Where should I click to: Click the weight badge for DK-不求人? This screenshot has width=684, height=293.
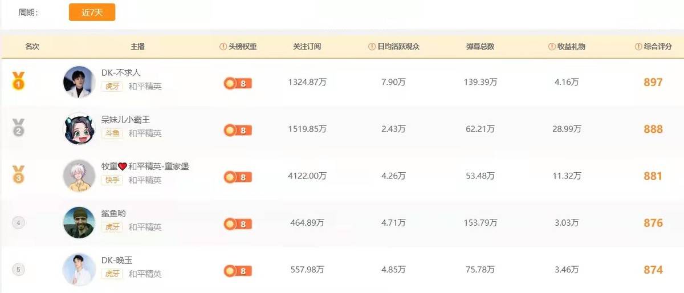(238, 83)
